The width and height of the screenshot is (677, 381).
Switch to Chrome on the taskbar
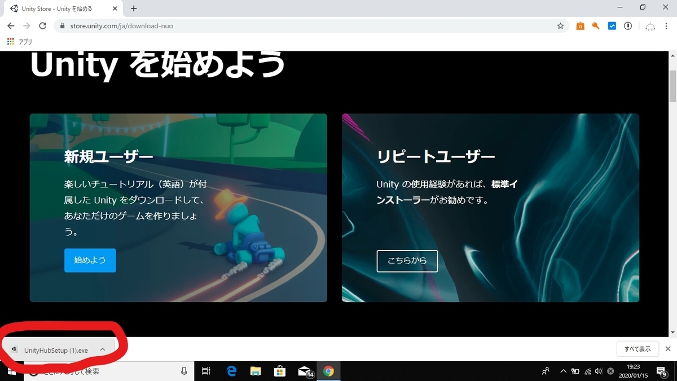329,371
